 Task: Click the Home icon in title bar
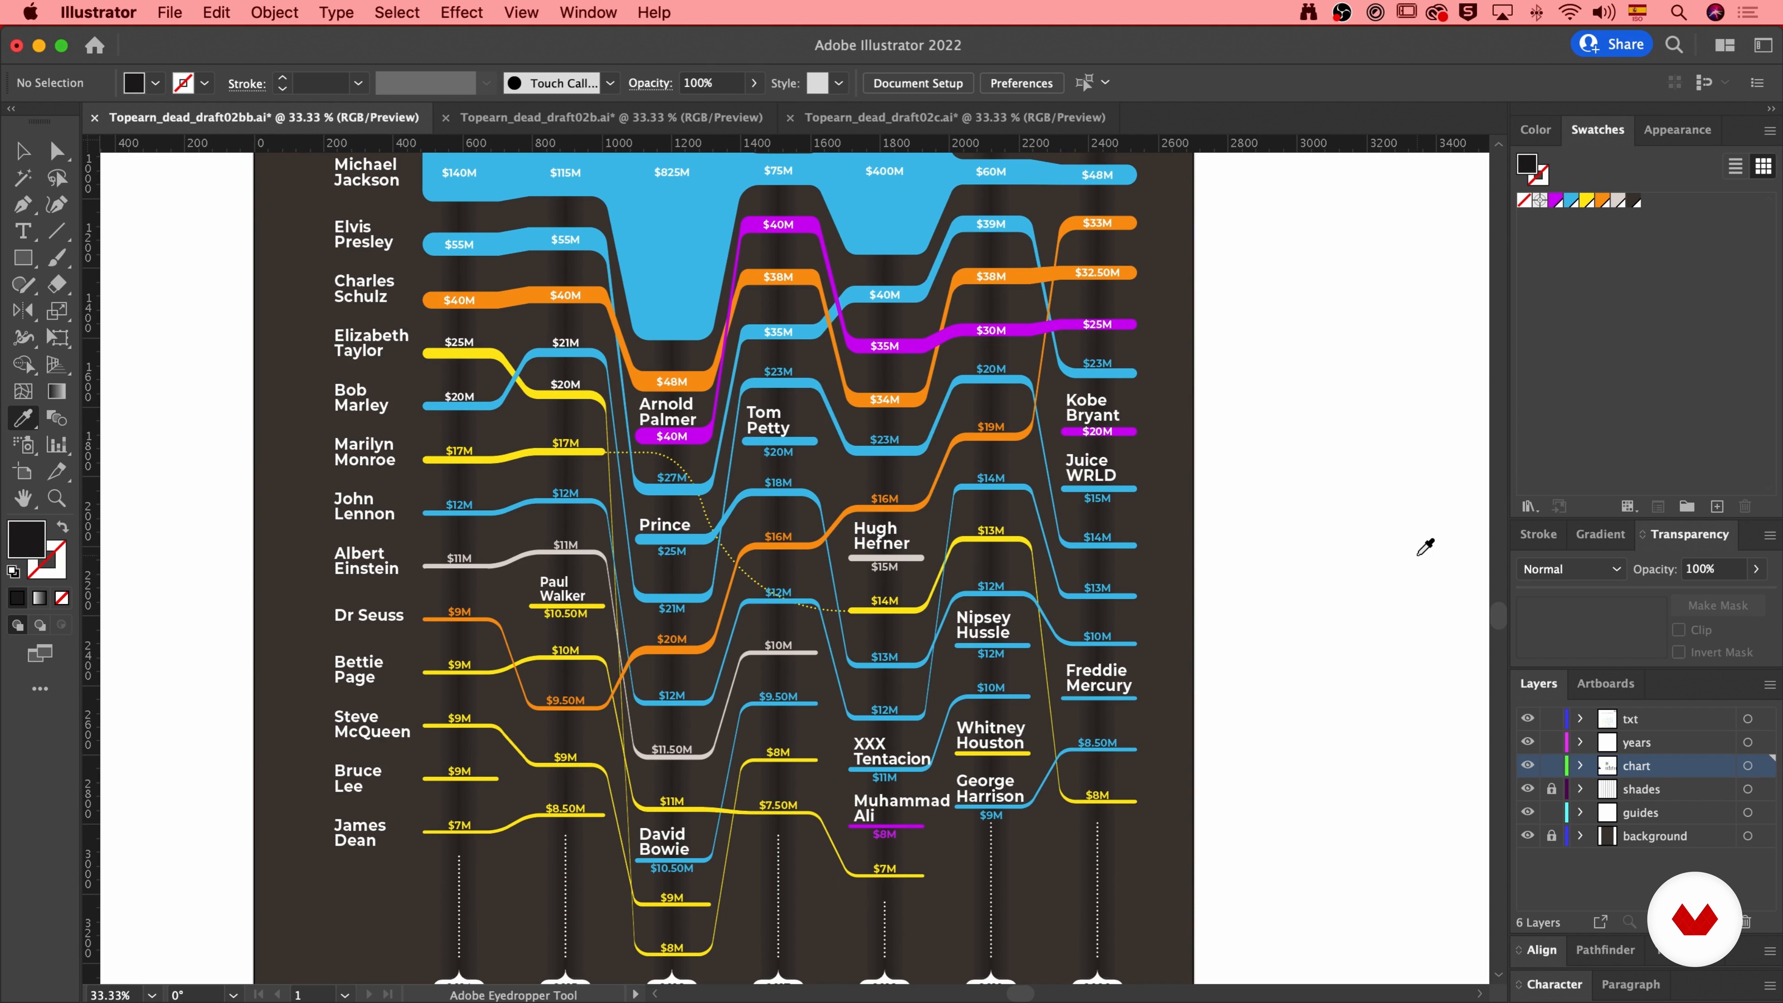tap(95, 46)
